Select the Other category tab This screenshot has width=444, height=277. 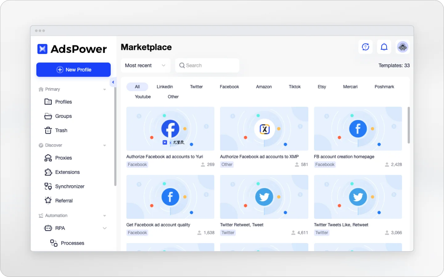[x=173, y=97]
